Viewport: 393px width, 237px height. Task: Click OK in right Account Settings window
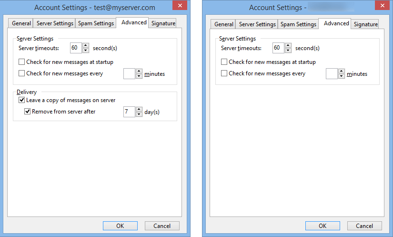click(322, 226)
